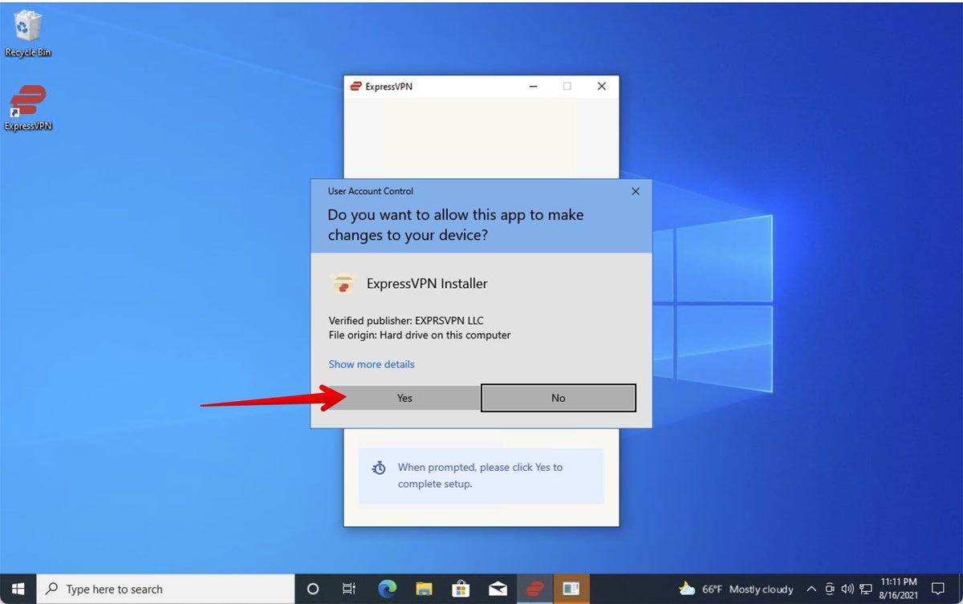Click the Meet Now tray icon
This screenshot has width=963, height=604.
(830, 589)
